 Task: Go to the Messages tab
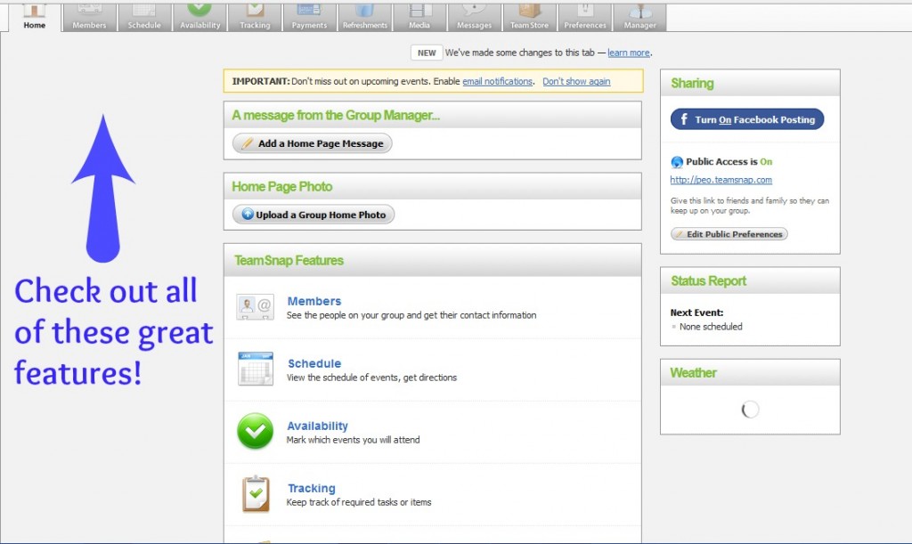[474, 16]
